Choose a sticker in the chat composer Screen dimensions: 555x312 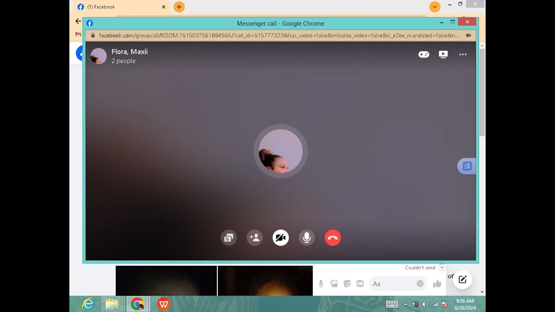pos(347,284)
